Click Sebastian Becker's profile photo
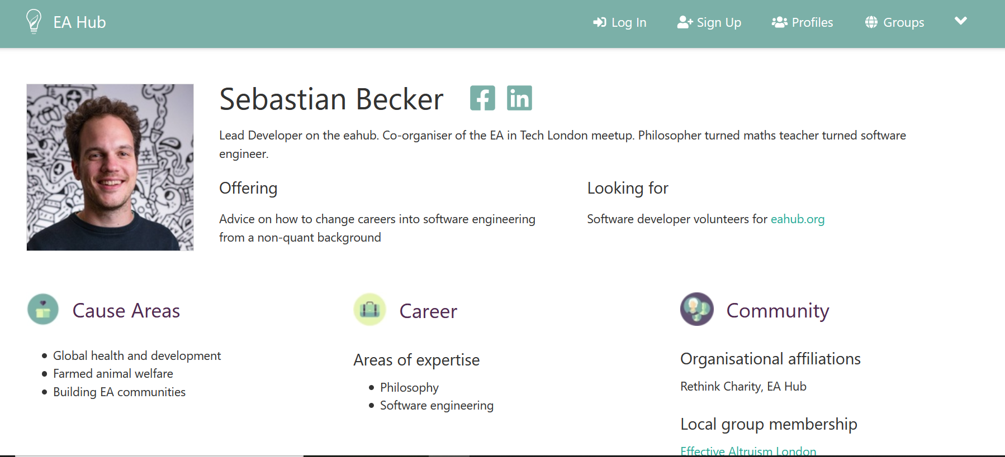This screenshot has width=1005, height=457. point(110,167)
